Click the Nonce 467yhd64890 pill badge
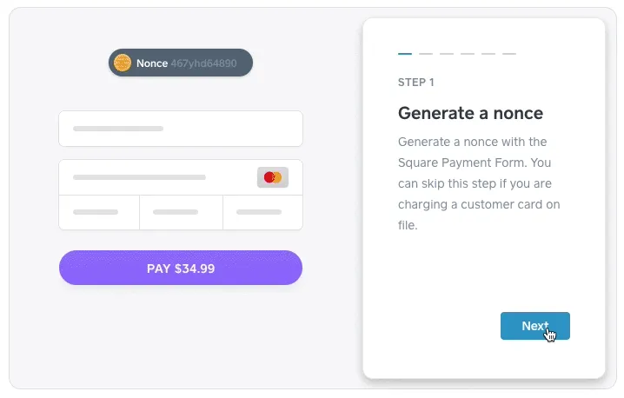The width and height of the screenshot is (624, 398). point(181,63)
